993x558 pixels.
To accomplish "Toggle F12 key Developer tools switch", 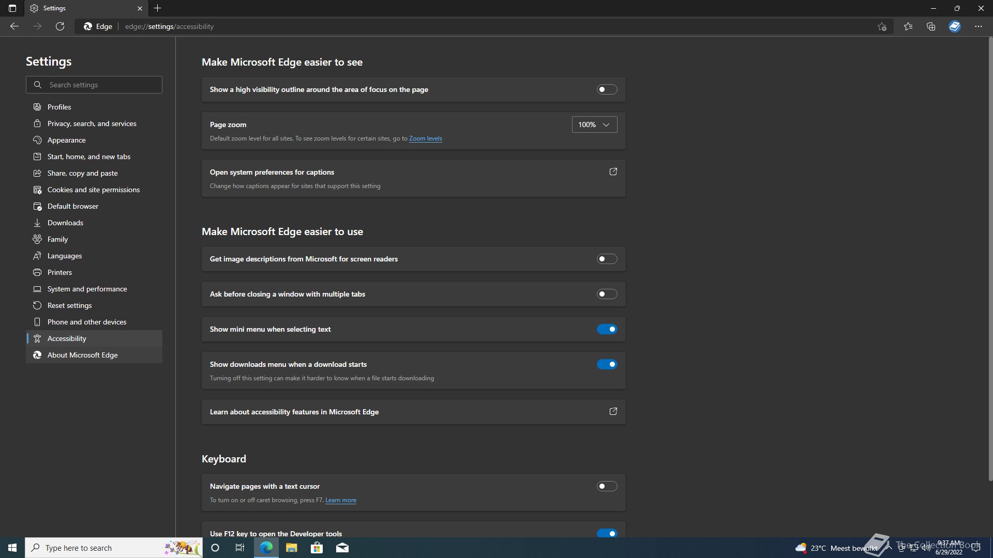I will (x=607, y=533).
